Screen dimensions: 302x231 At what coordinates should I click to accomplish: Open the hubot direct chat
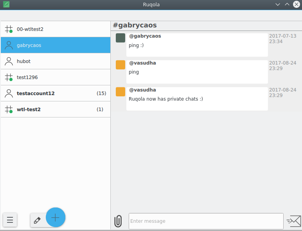click(x=56, y=61)
